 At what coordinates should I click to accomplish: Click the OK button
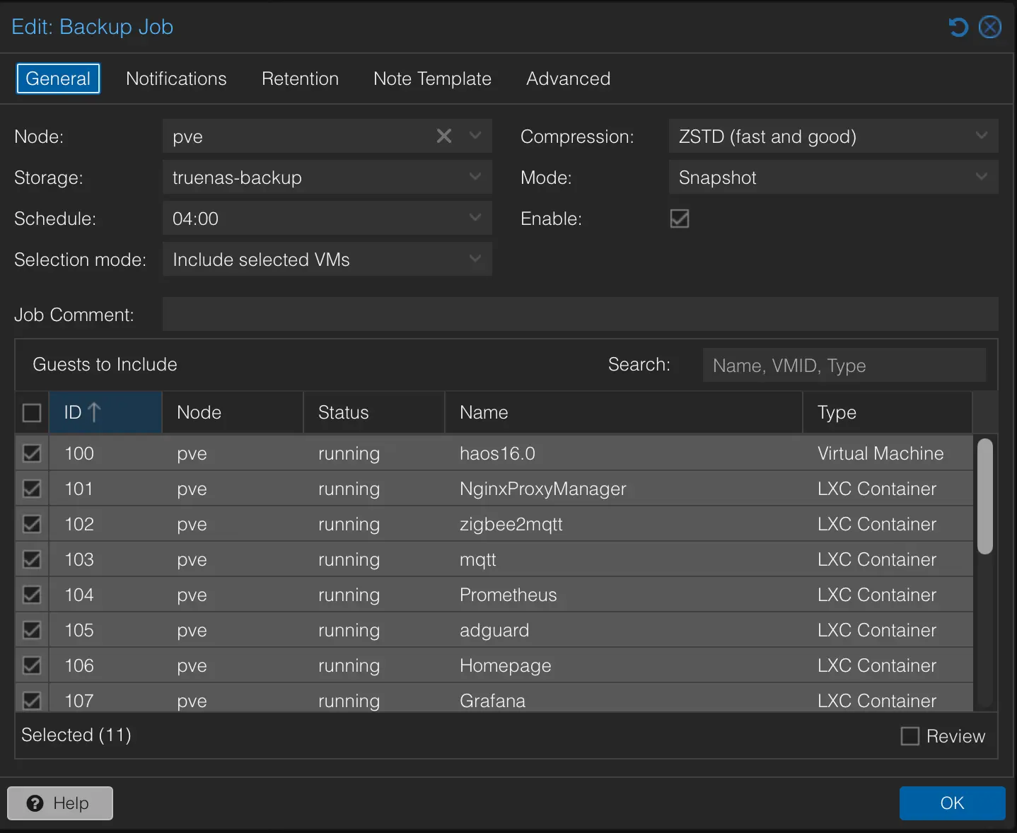952,803
